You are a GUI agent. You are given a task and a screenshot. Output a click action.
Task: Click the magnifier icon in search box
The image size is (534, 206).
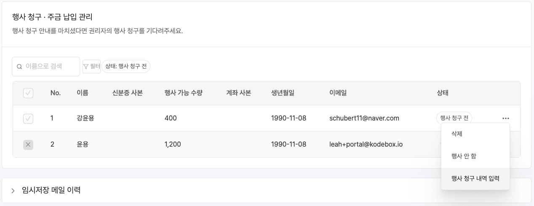[19, 67]
